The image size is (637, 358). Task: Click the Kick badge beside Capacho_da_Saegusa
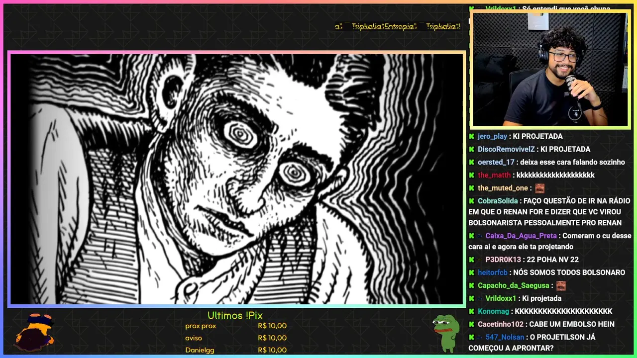point(471,285)
